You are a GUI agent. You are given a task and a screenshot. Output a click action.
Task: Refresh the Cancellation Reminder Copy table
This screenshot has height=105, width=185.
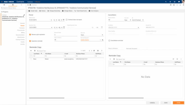[x=173, y=59]
